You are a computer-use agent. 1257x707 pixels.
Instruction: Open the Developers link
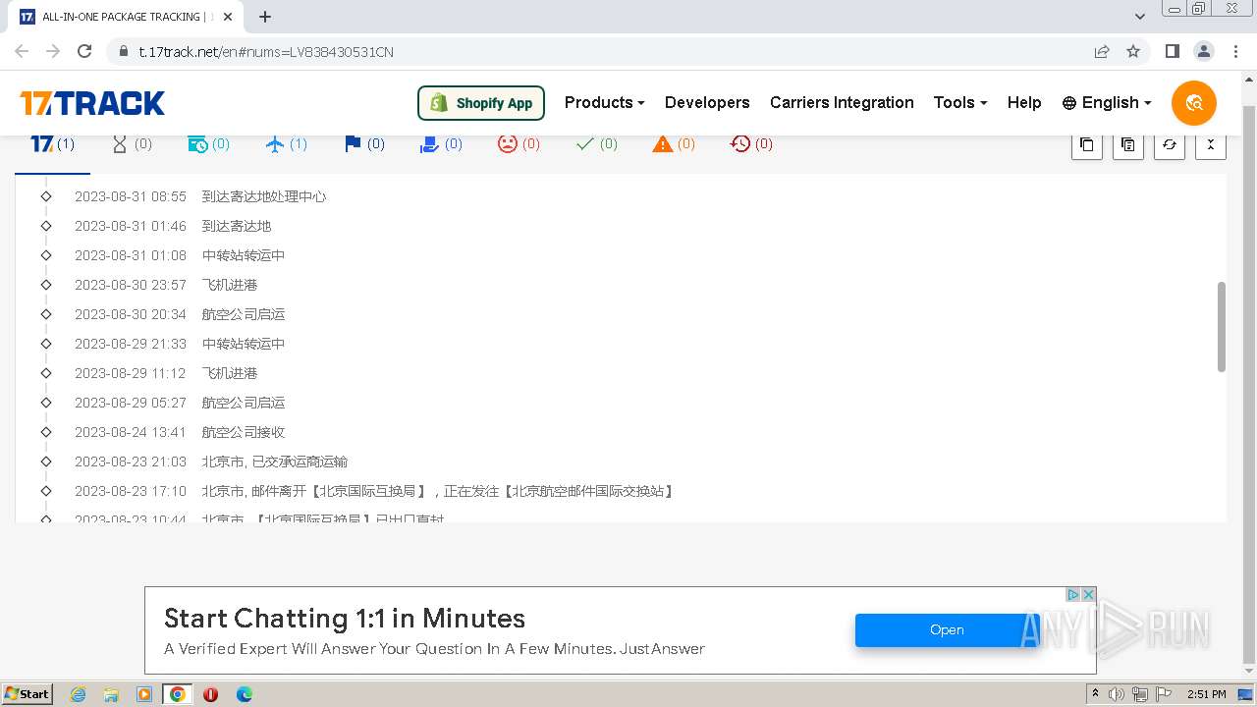click(x=707, y=102)
